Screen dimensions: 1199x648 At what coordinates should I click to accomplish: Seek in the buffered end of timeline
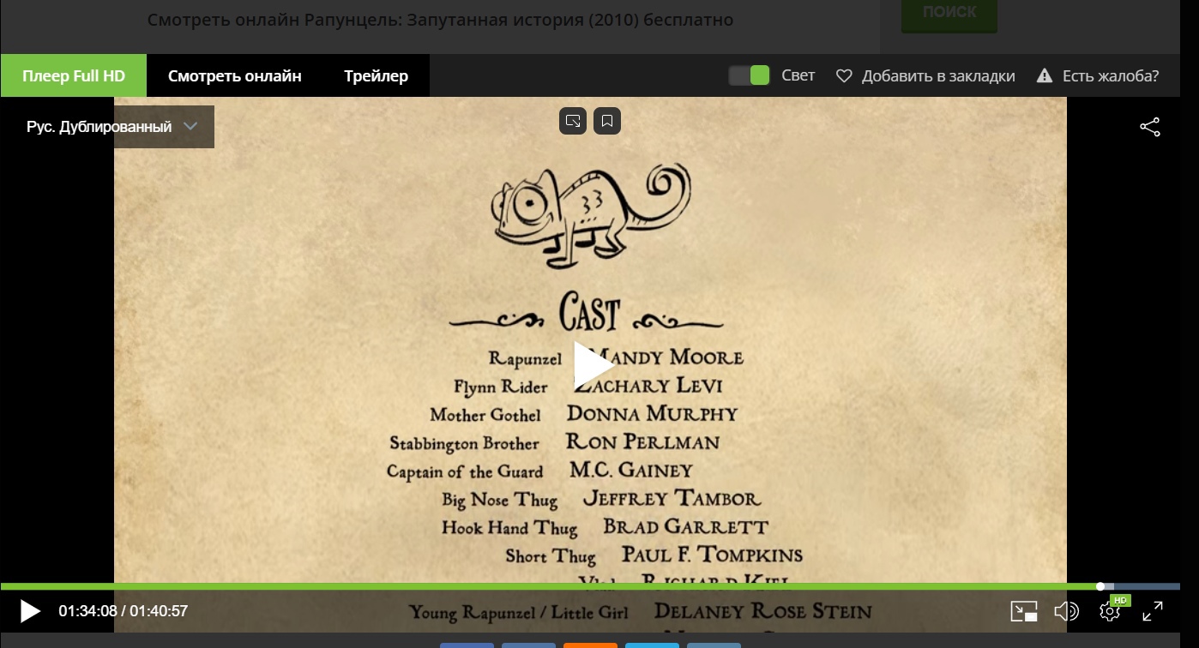1110,586
